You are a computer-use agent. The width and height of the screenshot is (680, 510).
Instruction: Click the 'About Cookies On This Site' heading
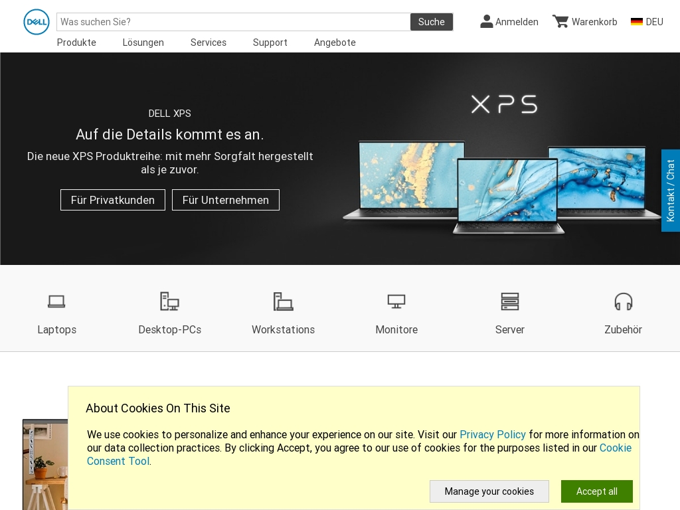(x=158, y=408)
